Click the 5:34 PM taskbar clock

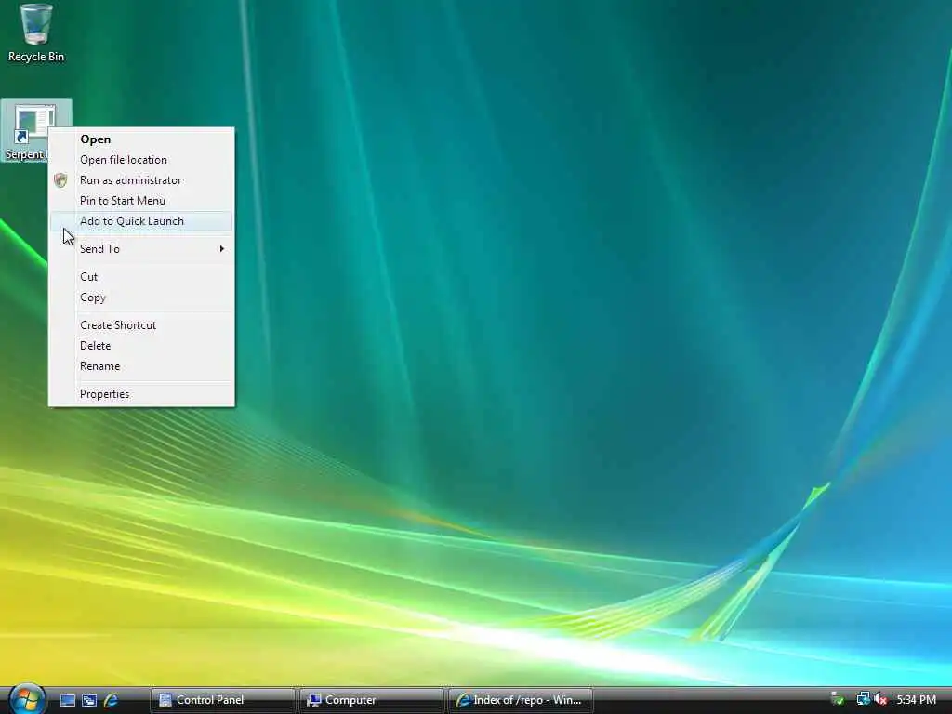tap(916, 700)
